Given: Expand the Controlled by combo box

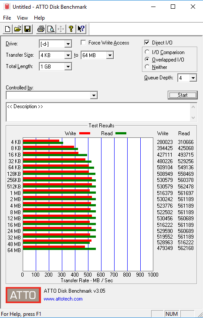Looking at the screenshot, I should pyautogui.click(x=94, y=96).
